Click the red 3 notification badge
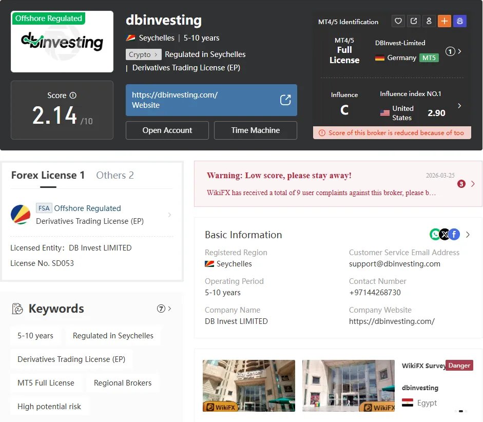This screenshot has height=422, width=483. pyautogui.click(x=461, y=184)
